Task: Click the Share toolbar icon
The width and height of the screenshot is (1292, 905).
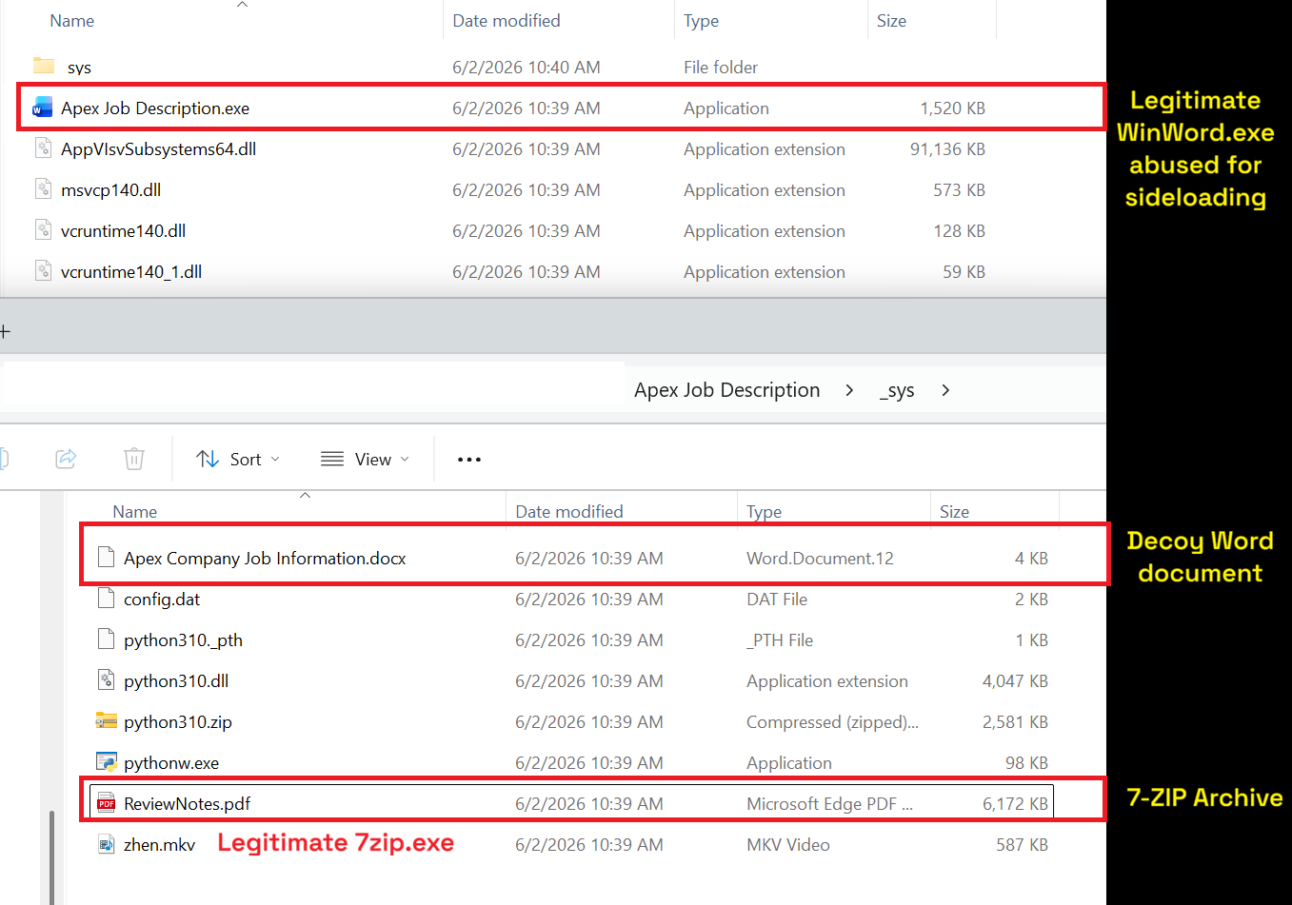Action: coord(66,459)
